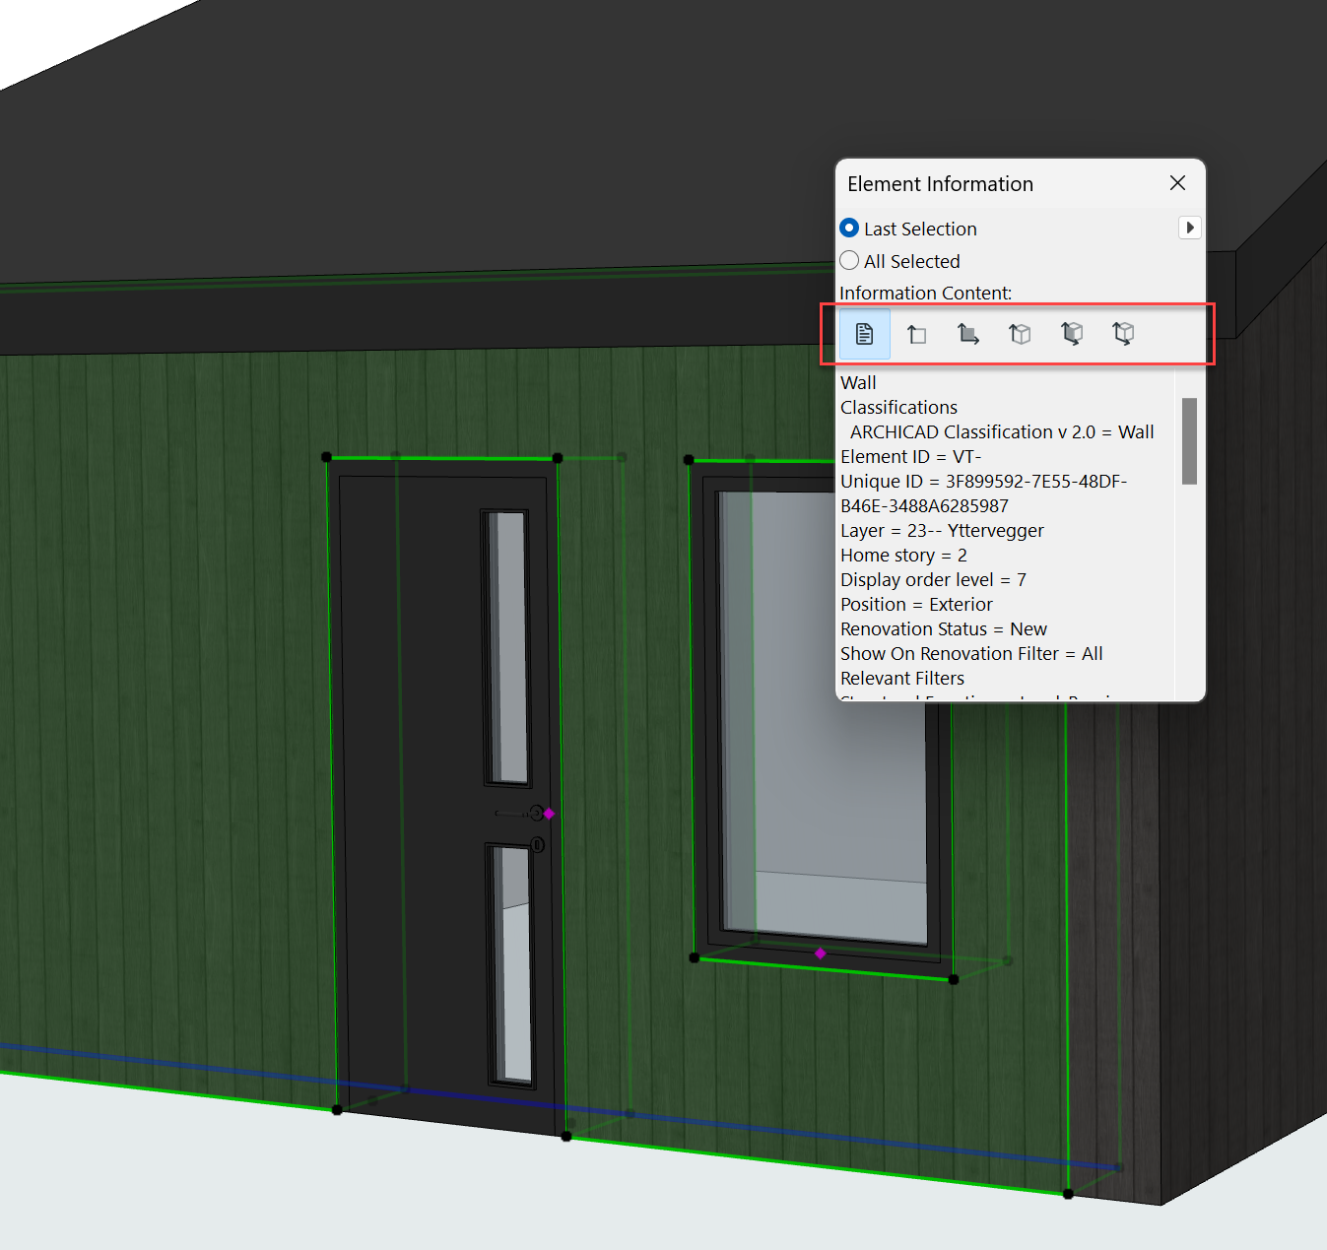Viewport: 1327px width, 1250px height.
Task: Click the Layer = 23-- Yttervegger line
Action: coord(942,530)
